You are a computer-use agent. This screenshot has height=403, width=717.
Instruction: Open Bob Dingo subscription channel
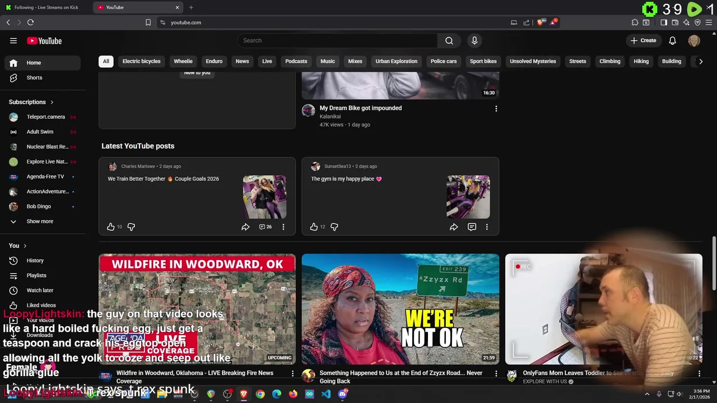tap(43, 207)
